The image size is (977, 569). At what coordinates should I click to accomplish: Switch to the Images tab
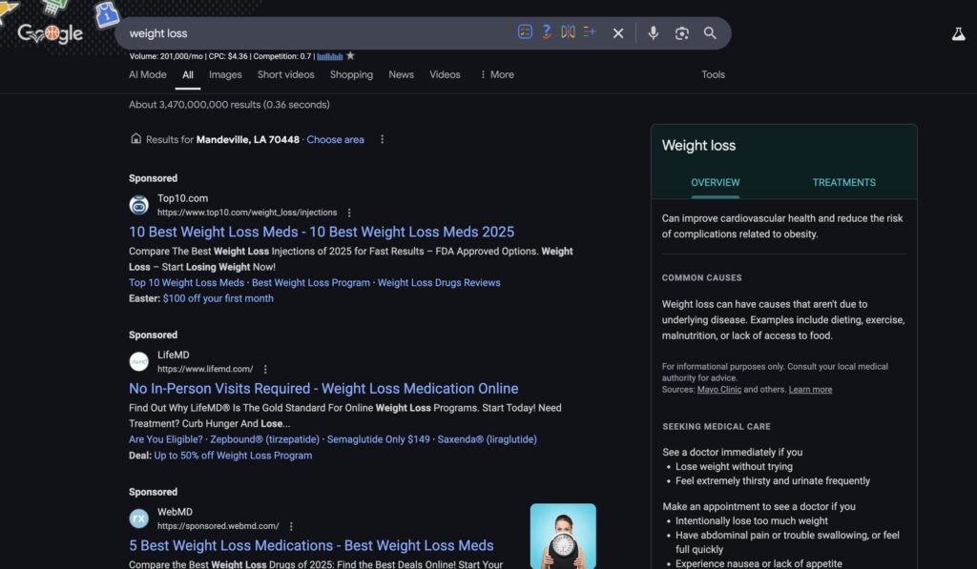pyautogui.click(x=225, y=74)
